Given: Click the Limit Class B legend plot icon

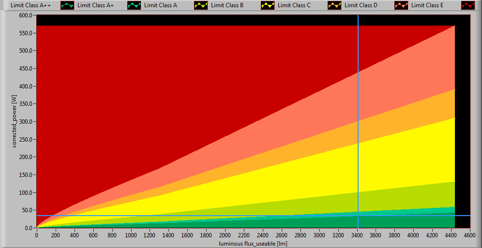Looking at the screenshot, I should (x=268, y=5).
